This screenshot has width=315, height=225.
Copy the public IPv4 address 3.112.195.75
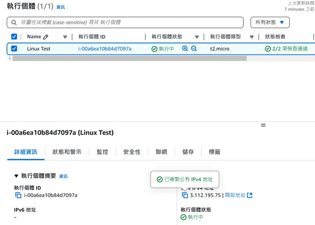click(185, 195)
